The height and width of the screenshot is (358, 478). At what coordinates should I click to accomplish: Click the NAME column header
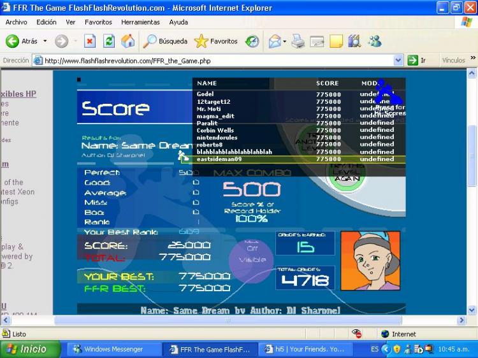[x=206, y=83]
